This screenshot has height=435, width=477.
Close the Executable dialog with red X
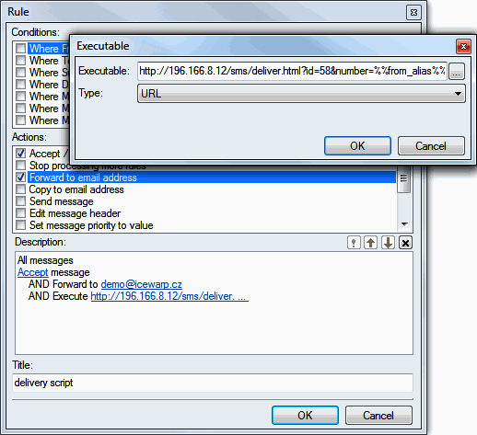(463, 47)
